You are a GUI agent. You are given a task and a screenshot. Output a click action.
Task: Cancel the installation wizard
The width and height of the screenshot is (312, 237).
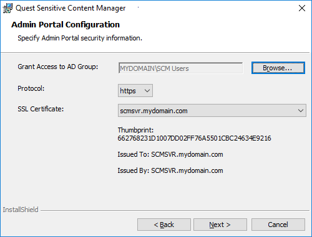click(x=278, y=225)
